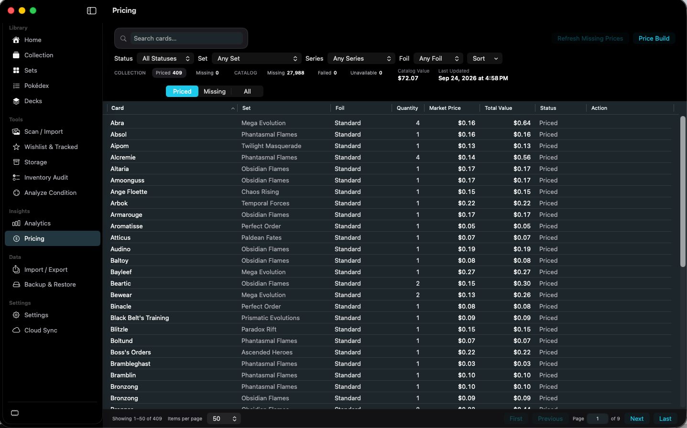Open the Pokédex list icon
This screenshot has height=428, width=687.
point(16,86)
